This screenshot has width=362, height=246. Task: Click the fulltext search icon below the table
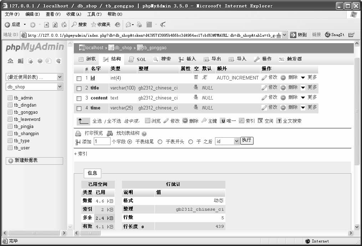[279, 121]
